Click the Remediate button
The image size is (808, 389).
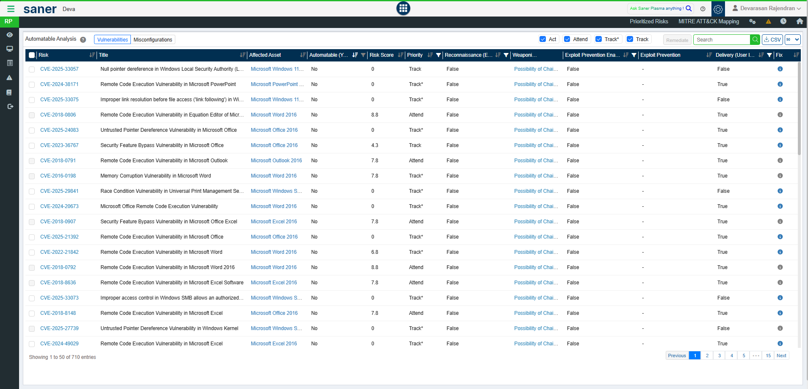click(x=677, y=40)
